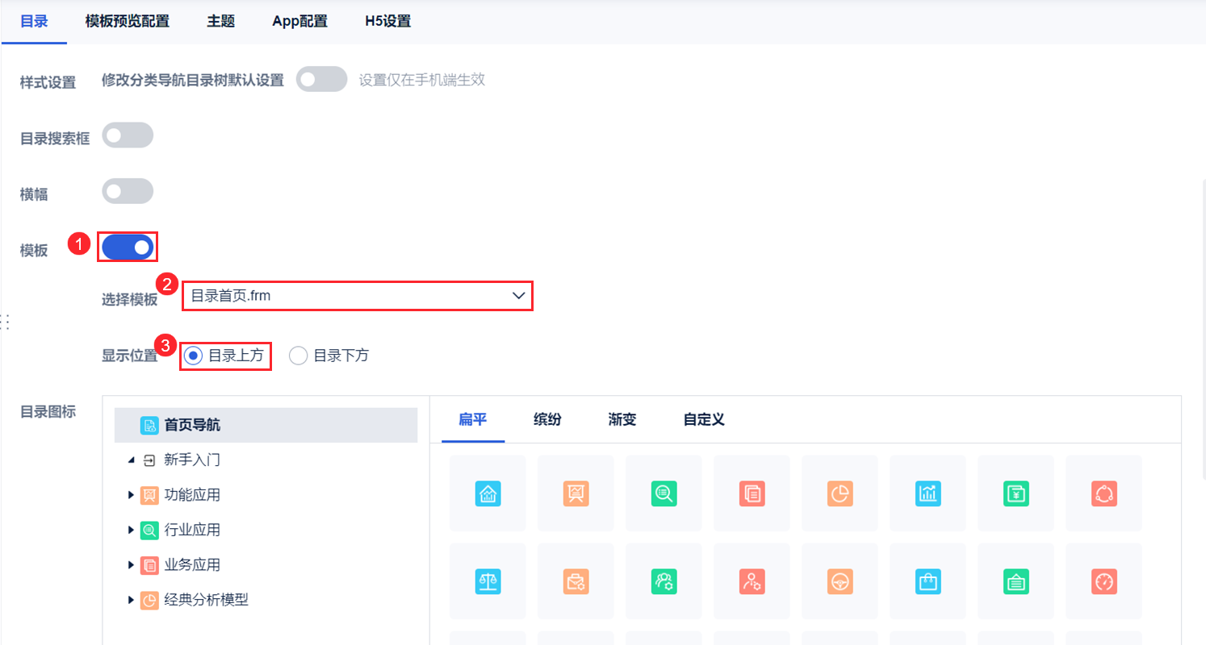This screenshot has height=645, width=1206.
Task: Choose the green magnifier search icon
Action: (664, 494)
